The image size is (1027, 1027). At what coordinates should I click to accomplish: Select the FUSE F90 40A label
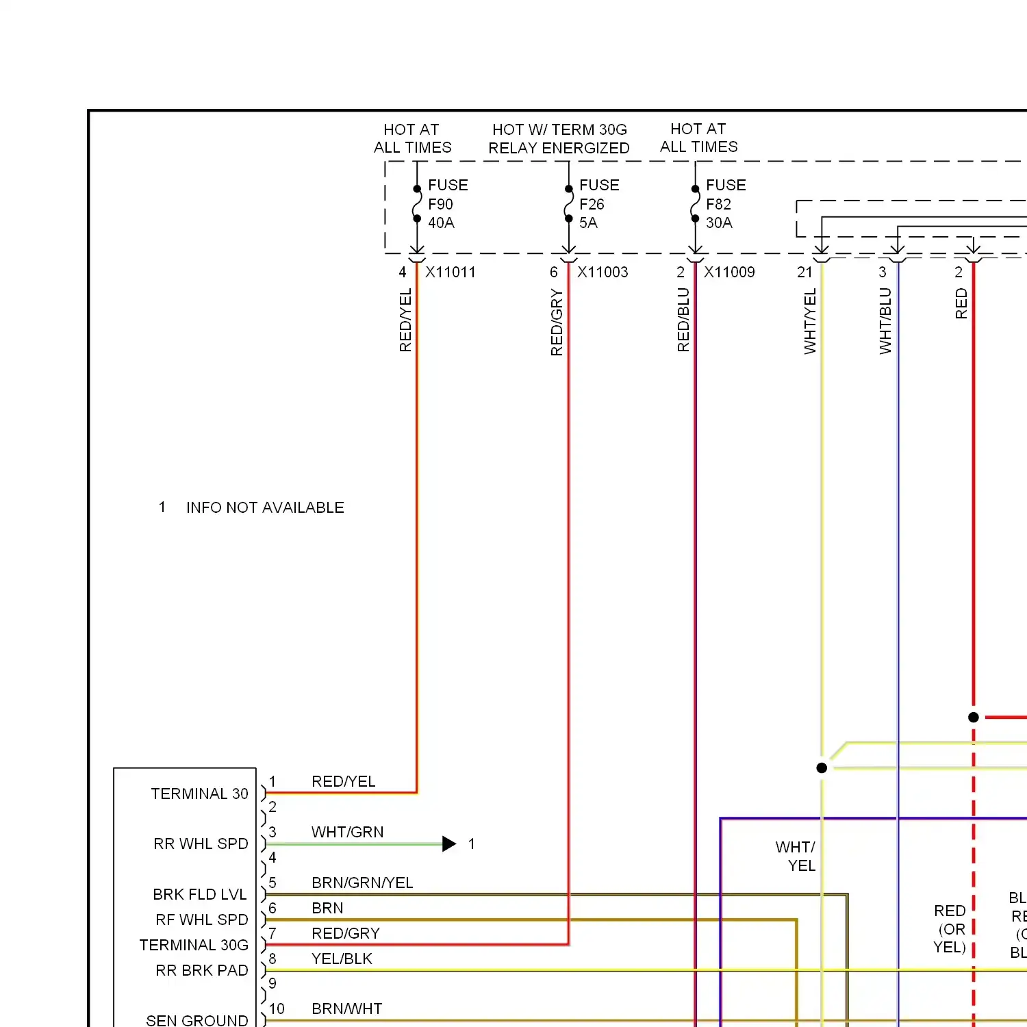coord(448,203)
